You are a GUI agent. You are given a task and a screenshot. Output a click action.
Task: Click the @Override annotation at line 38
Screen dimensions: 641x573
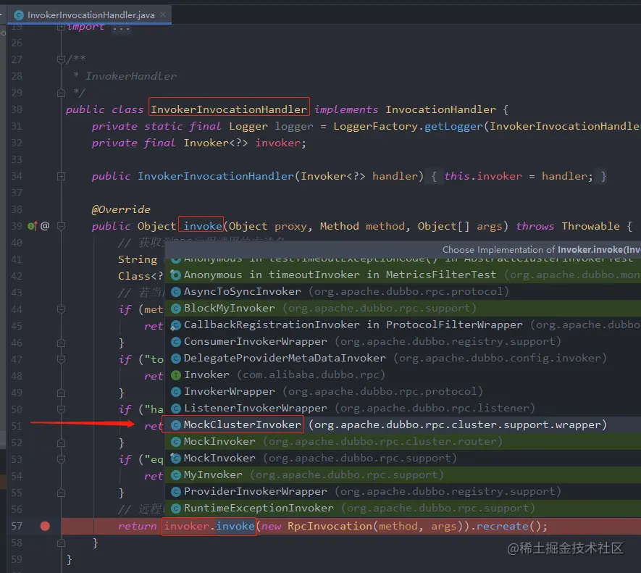click(121, 210)
